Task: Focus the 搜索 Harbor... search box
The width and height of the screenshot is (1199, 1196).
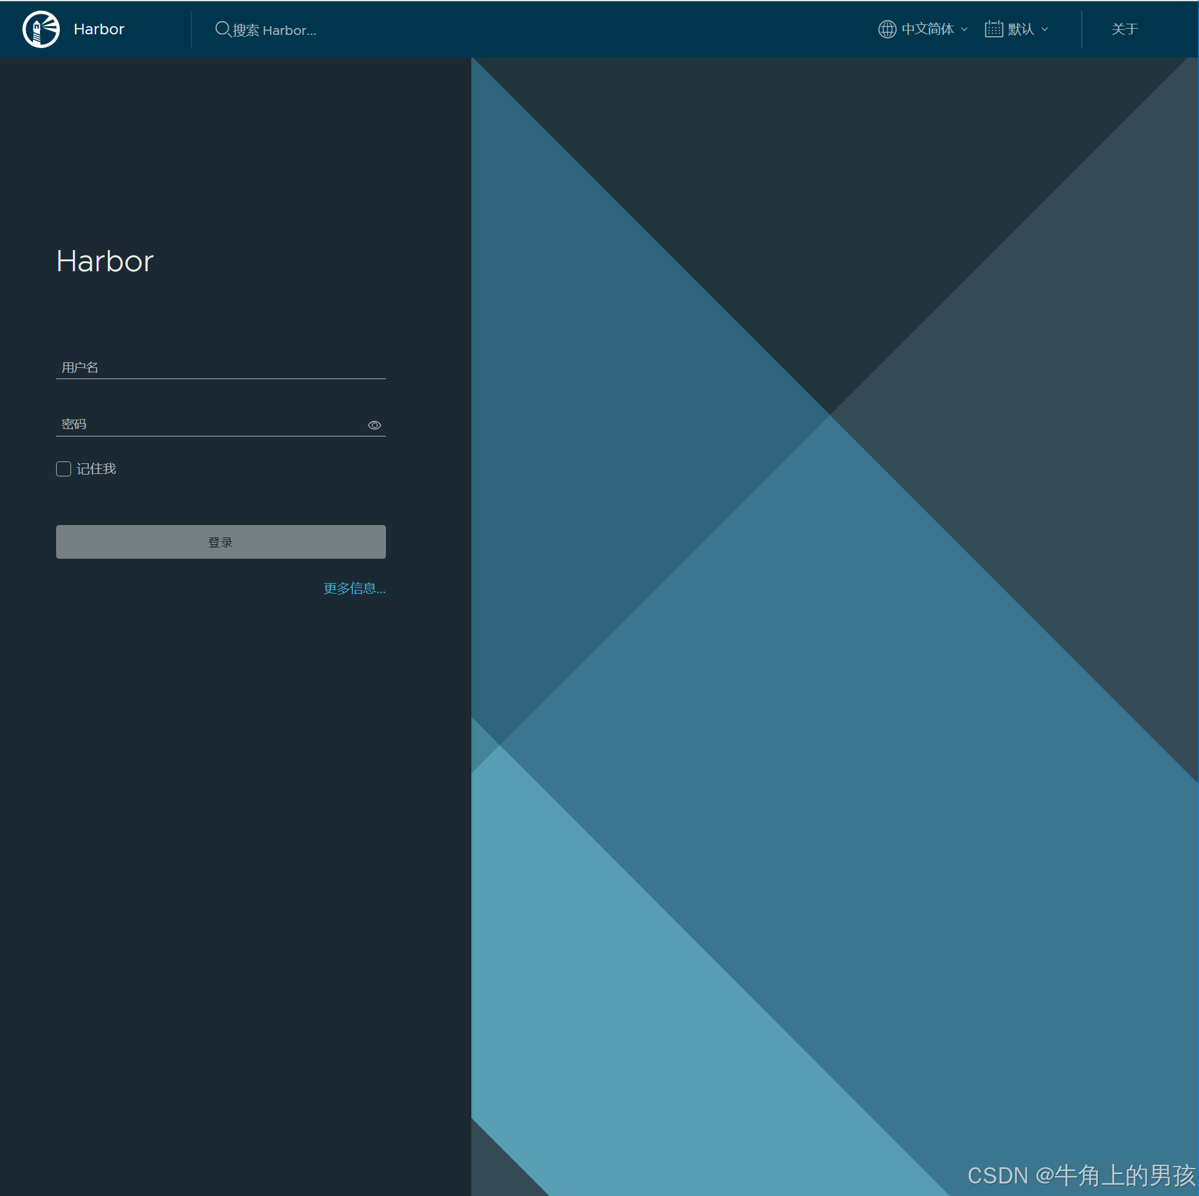Action: click(274, 30)
